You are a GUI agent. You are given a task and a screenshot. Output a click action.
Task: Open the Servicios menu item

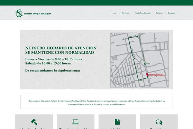[125, 13]
